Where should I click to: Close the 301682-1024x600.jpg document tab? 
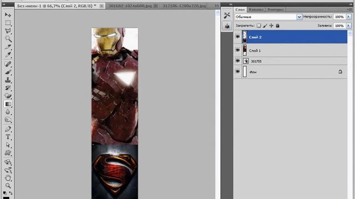pos(155,6)
